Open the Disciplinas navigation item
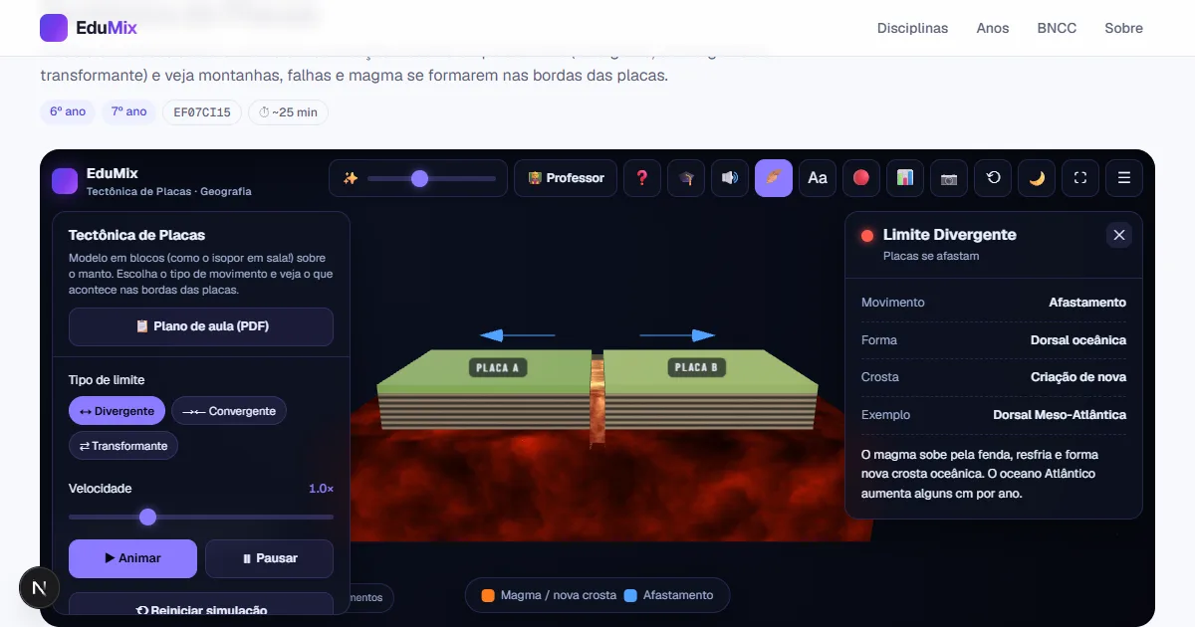The width and height of the screenshot is (1195, 627). 912,28
